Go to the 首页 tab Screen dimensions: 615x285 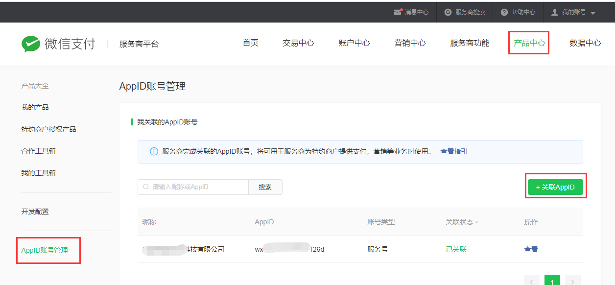tap(250, 43)
